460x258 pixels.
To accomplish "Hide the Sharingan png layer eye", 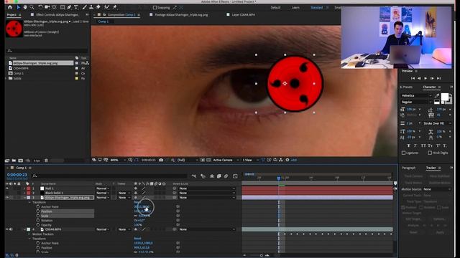I will pos(7,198).
